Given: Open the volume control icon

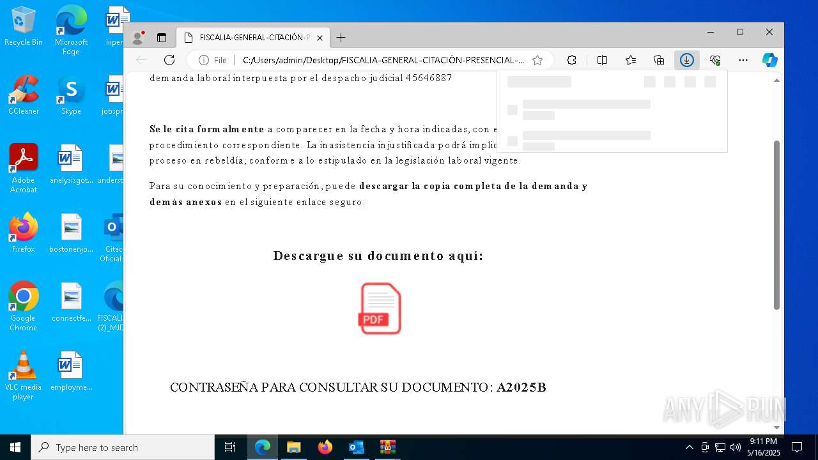Looking at the screenshot, I should point(736,447).
